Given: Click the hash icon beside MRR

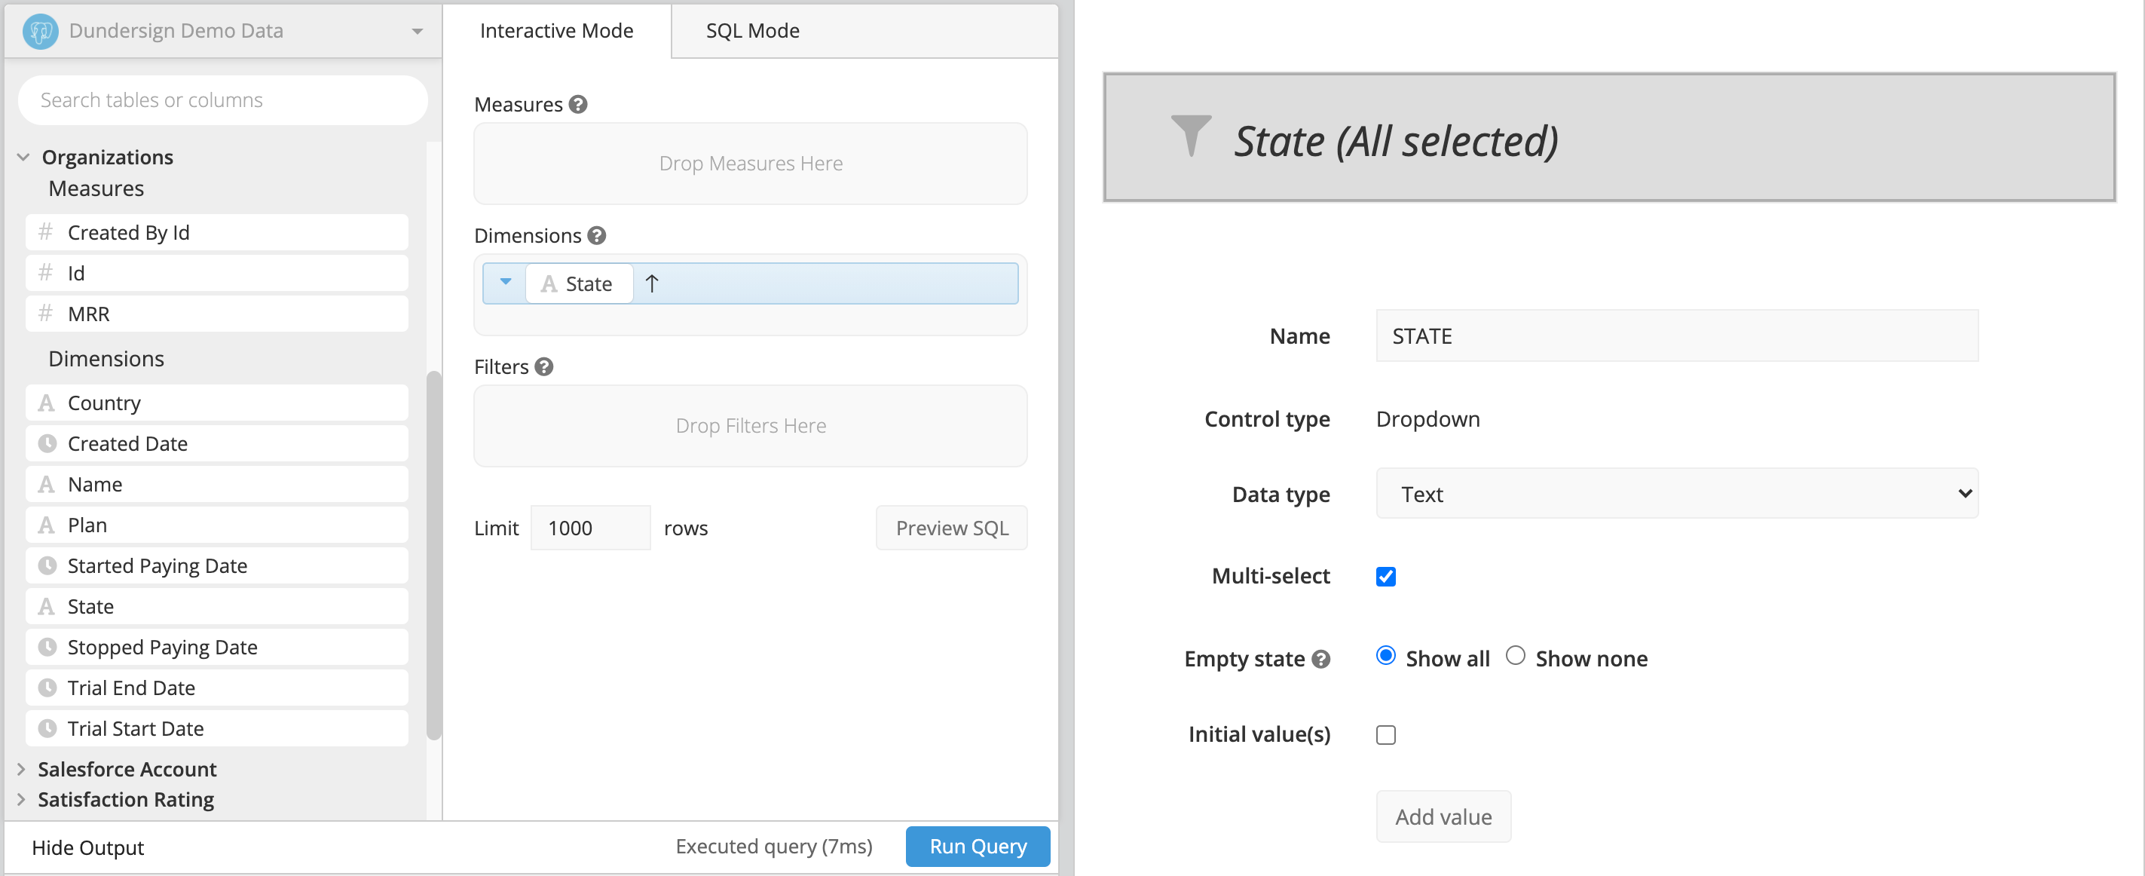Looking at the screenshot, I should pyautogui.click(x=46, y=313).
